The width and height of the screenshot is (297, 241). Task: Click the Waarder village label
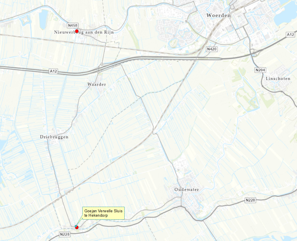coord(97,84)
